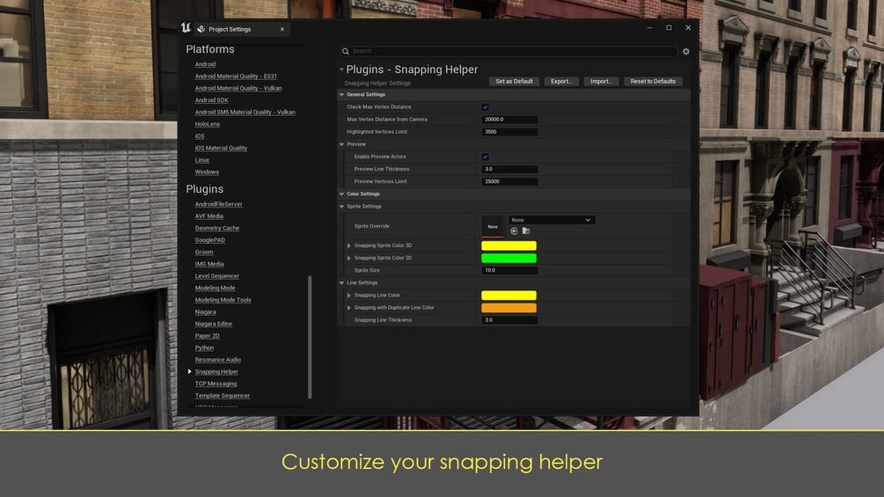Screen dimensions: 884x497
Task: Use selected asset arrow for Sprite Override
Action: tap(514, 231)
